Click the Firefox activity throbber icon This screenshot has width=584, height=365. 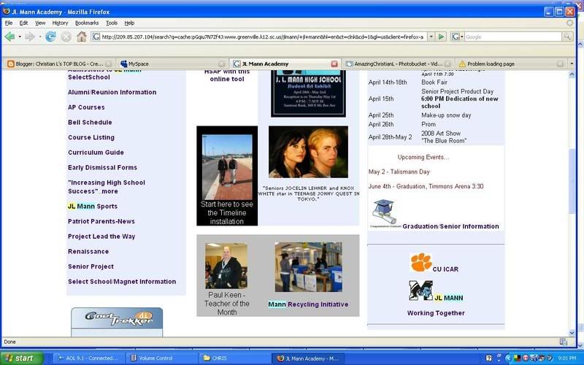point(570,23)
